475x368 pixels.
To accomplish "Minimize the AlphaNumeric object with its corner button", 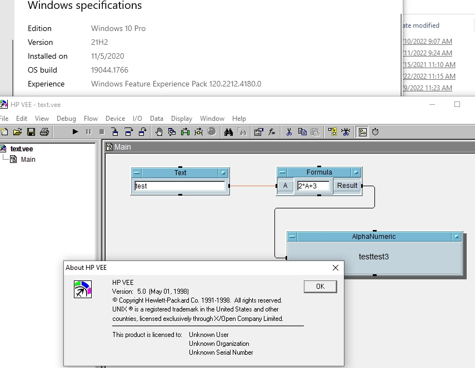I will [457, 237].
